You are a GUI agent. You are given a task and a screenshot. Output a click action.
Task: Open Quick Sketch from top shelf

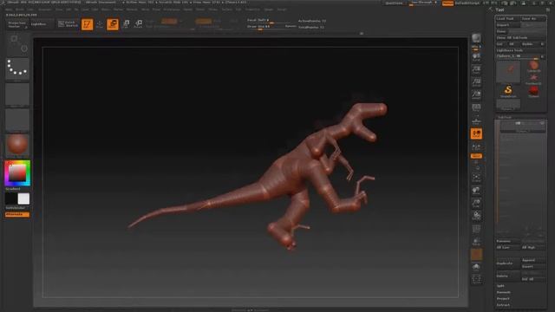tap(68, 24)
